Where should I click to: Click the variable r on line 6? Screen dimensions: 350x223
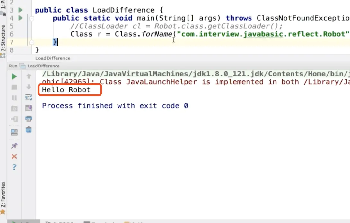click(99, 34)
